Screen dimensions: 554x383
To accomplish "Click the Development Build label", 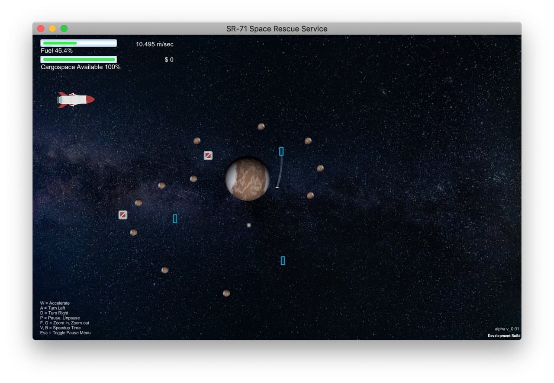I will coord(504,336).
